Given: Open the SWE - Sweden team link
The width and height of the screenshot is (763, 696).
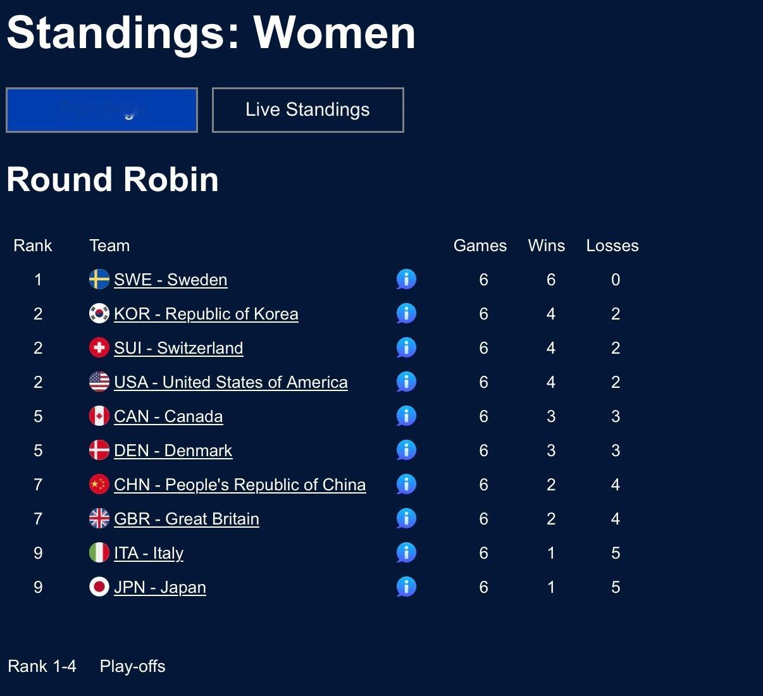Looking at the screenshot, I should (x=170, y=280).
